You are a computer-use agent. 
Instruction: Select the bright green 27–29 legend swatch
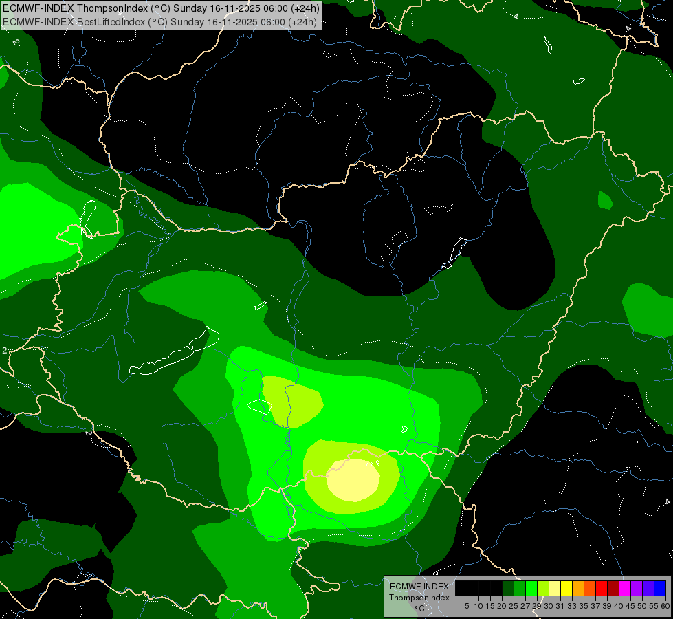click(x=531, y=588)
